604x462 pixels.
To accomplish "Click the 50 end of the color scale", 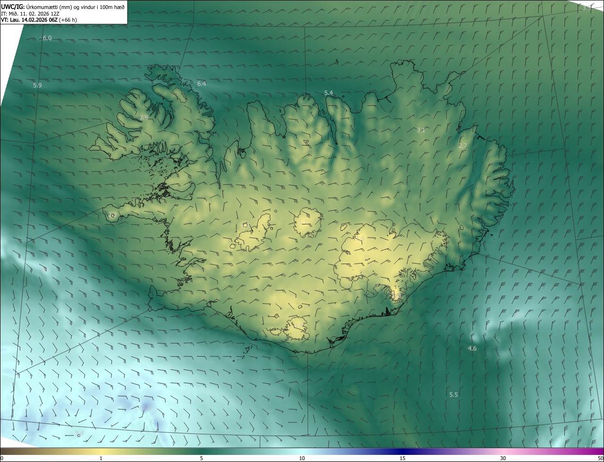I will [x=600, y=458].
